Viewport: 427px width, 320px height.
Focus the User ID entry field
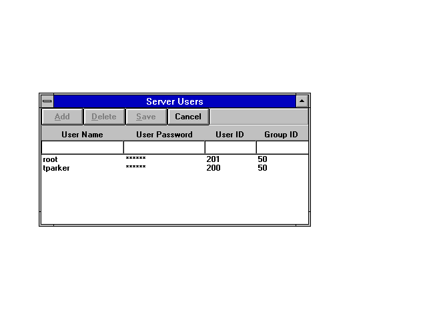[230, 147]
